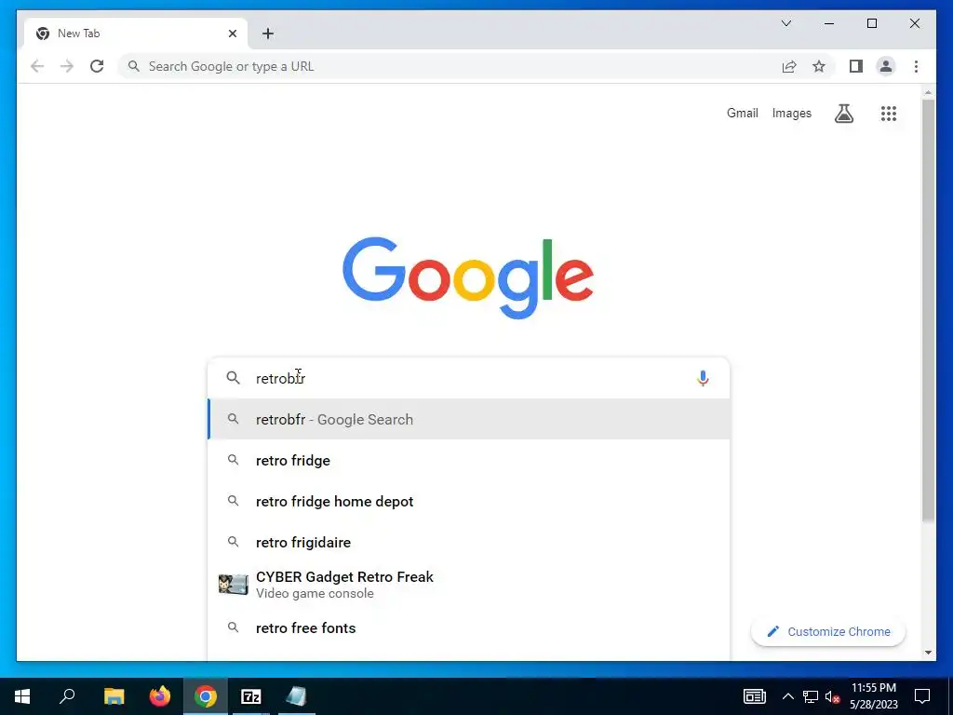This screenshot has width=953, height=715.
Task: Click the scrollbar up arrow
Action: (928, 92)
